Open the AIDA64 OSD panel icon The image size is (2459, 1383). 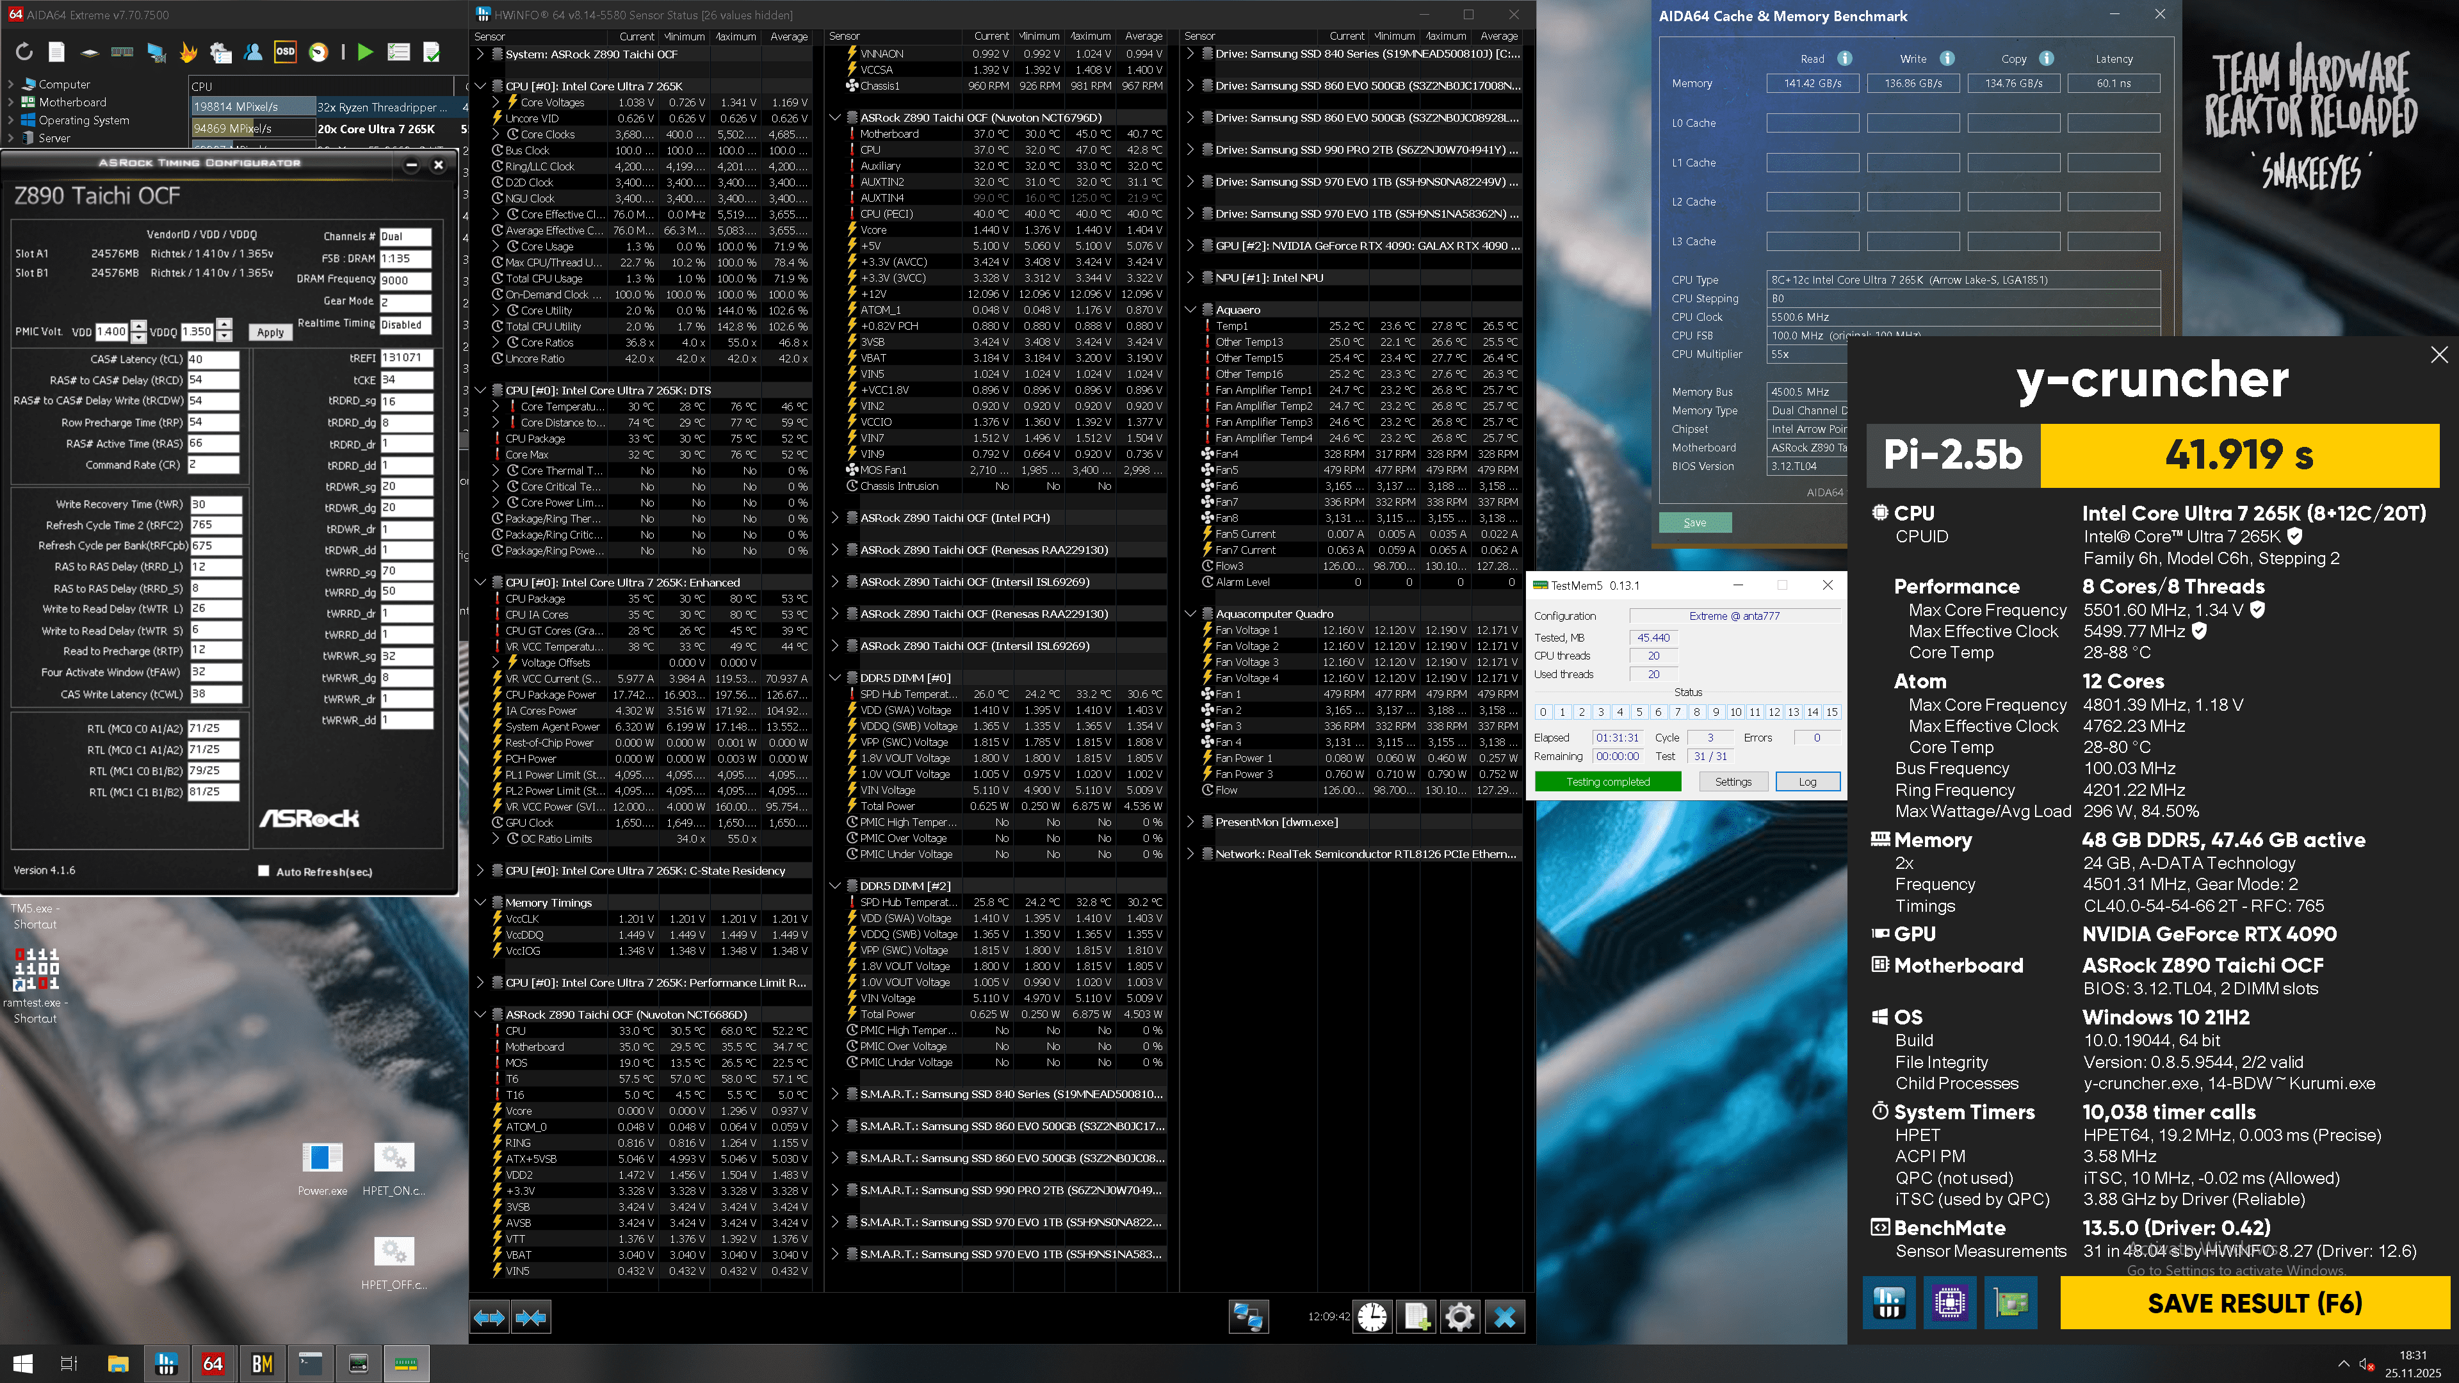pos(286,51)
